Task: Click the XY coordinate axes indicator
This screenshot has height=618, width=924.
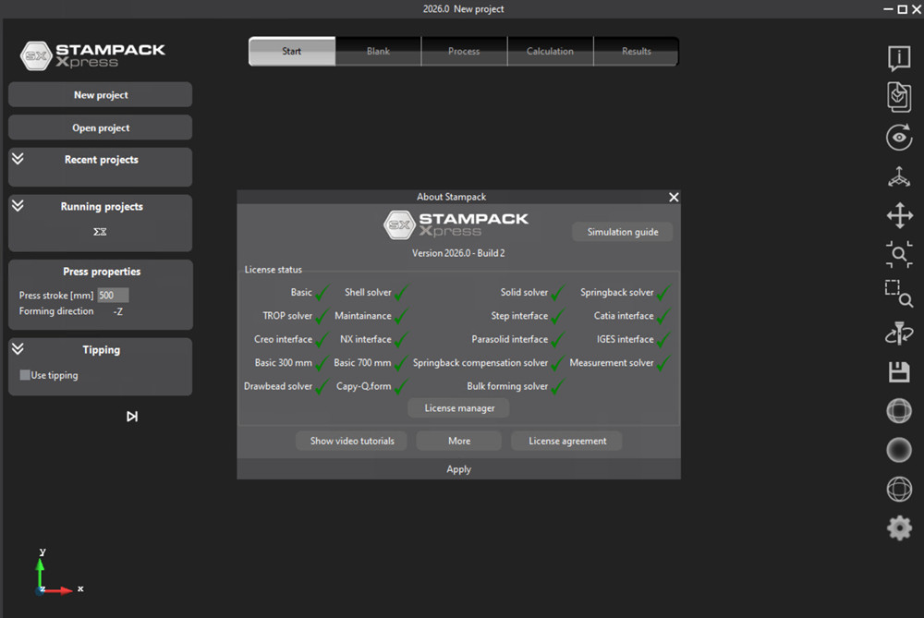Action: (57, 572)
